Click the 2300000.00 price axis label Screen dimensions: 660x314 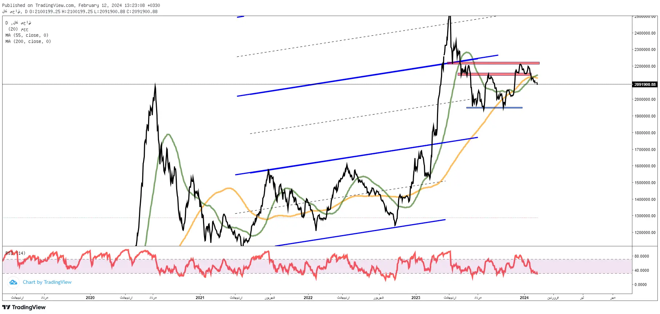click(645, 50)
